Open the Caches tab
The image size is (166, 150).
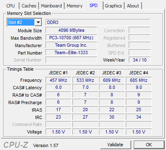click(x=29, y=6)
